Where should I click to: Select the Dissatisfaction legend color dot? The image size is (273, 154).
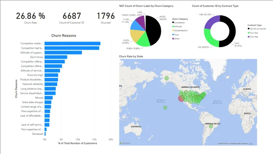tap(173, 30)
